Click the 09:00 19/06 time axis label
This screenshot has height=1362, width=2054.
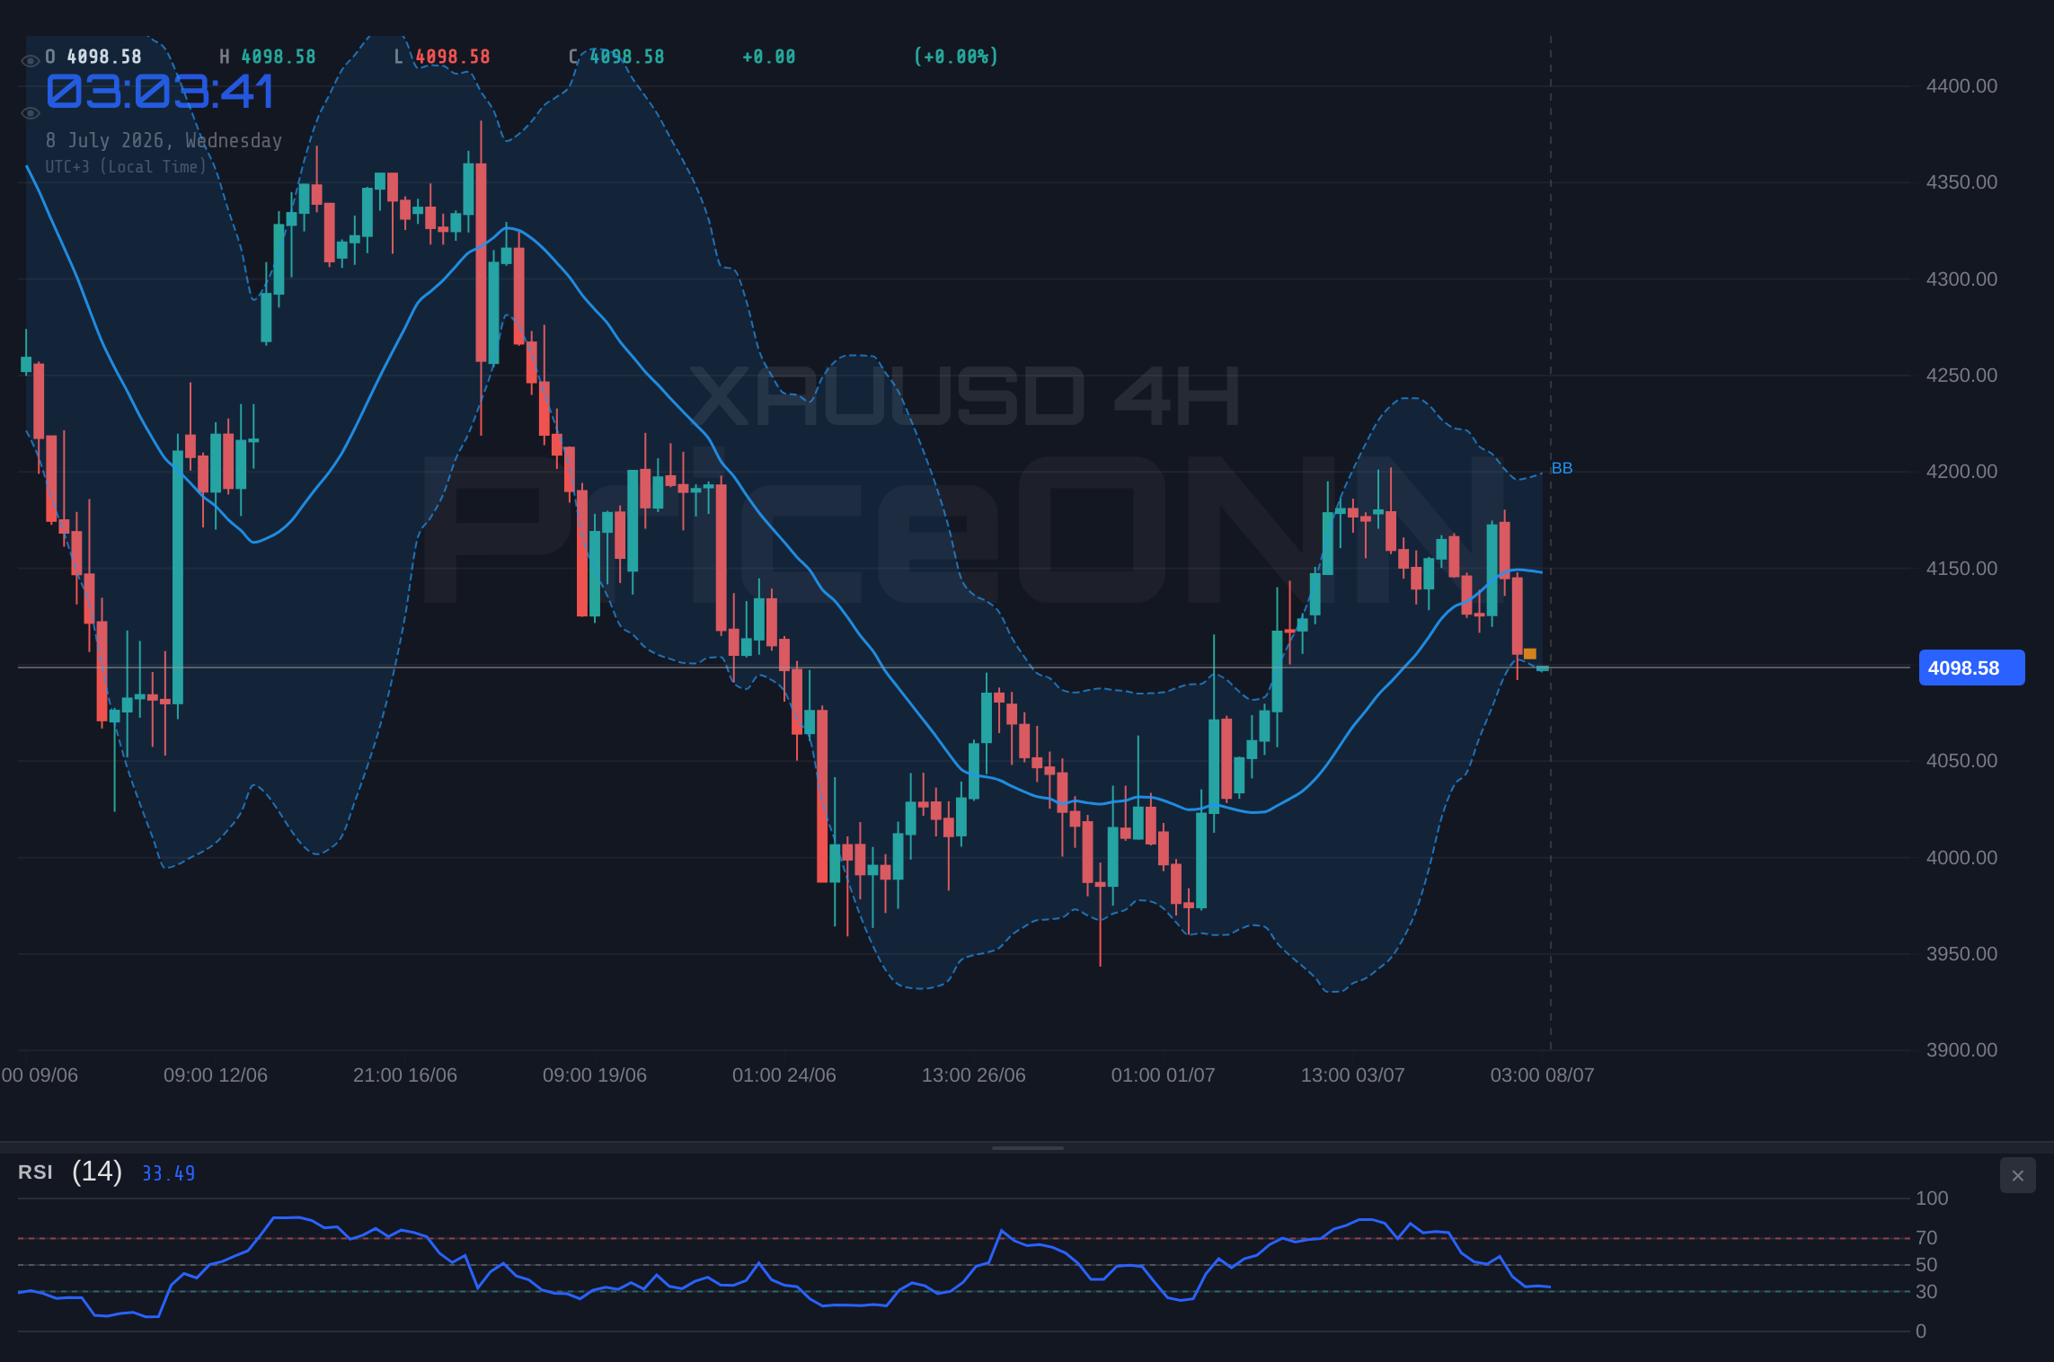595,1075
